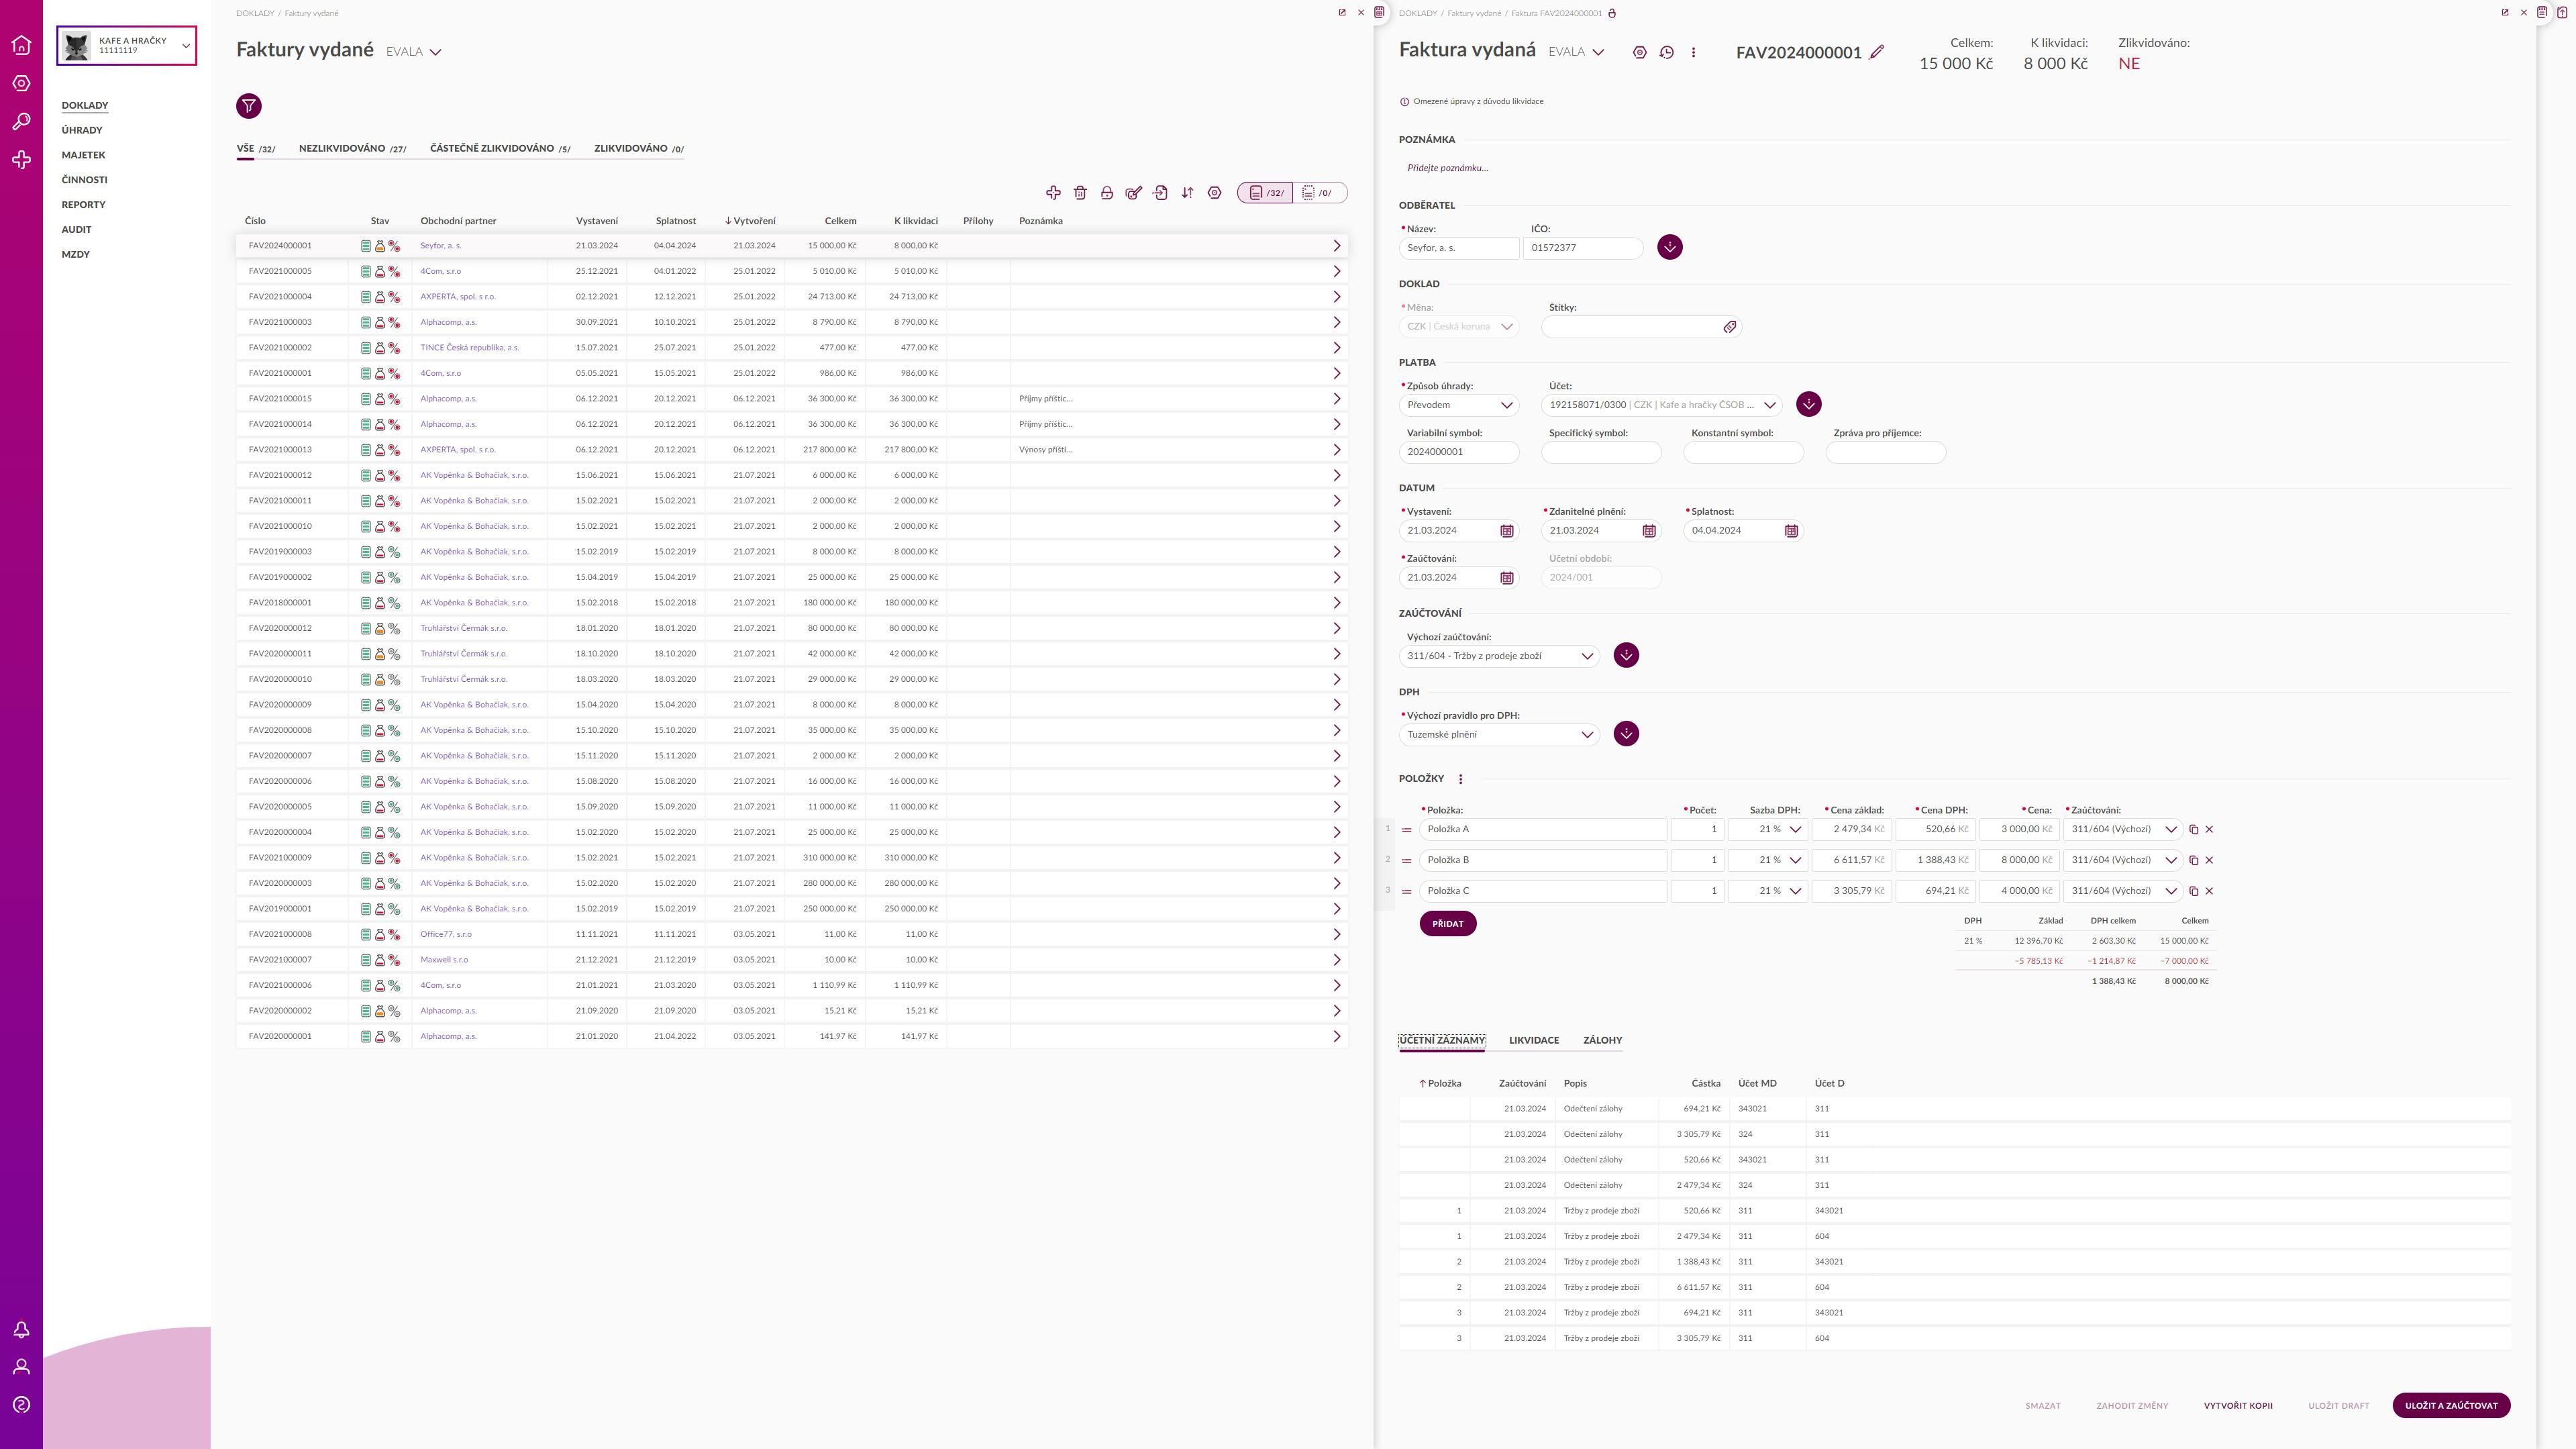This screenshot has width=2576, height=1449.
Task: Click round arrow button next to Účet
Action: click(x=1808, y=404)
